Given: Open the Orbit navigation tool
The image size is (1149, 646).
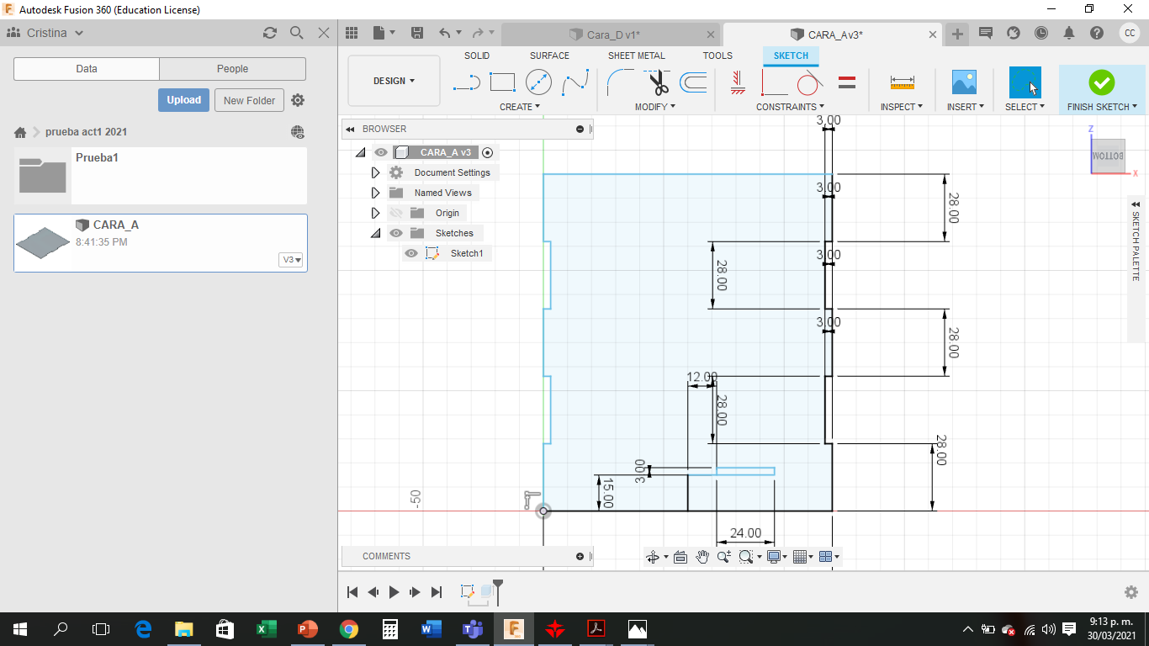Looking at the screenshot, I should 652,557.
